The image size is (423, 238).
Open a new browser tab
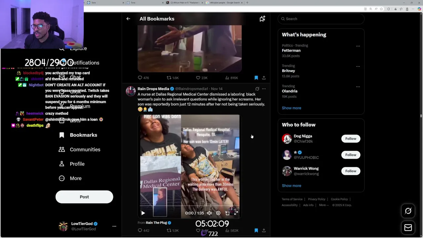pos(247,3)
